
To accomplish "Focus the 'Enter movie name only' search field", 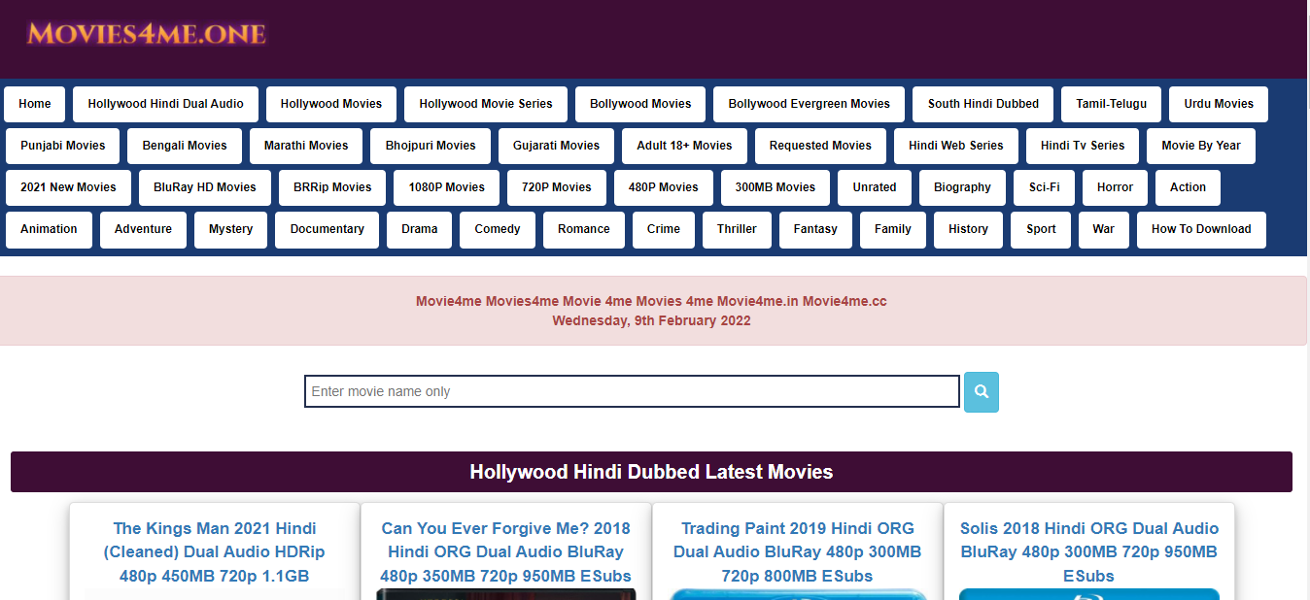I will (x=632, y=391).
